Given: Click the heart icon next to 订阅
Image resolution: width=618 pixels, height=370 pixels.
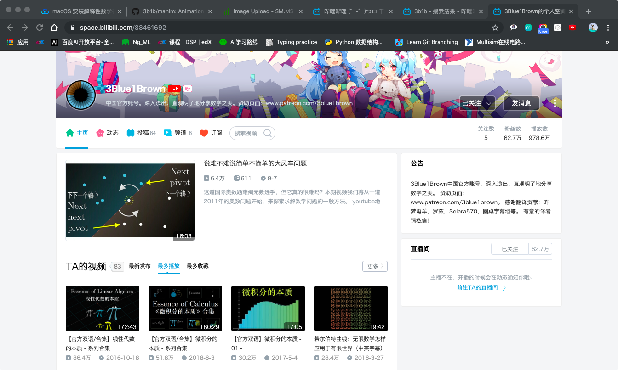Looking at the screenshot, I should click(203, 133).
